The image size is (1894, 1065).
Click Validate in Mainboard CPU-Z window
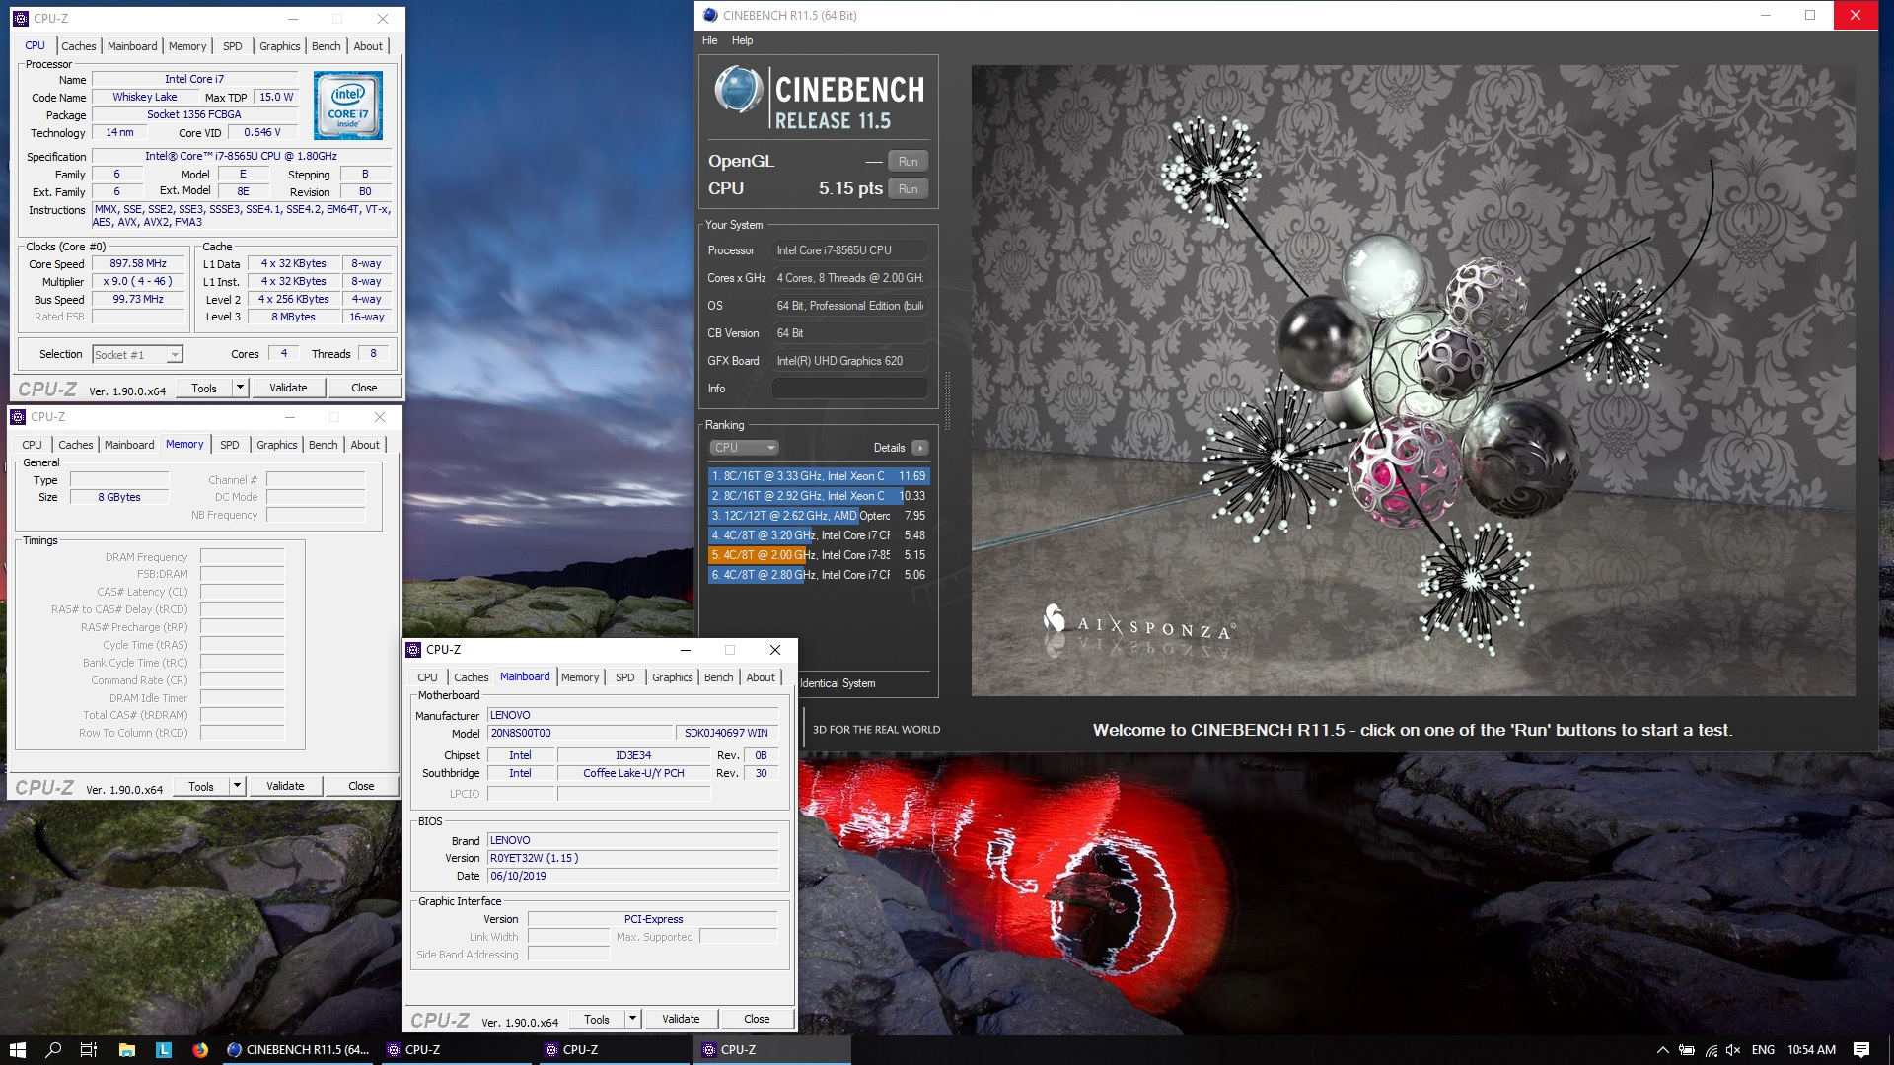[x=681, y=1019]
